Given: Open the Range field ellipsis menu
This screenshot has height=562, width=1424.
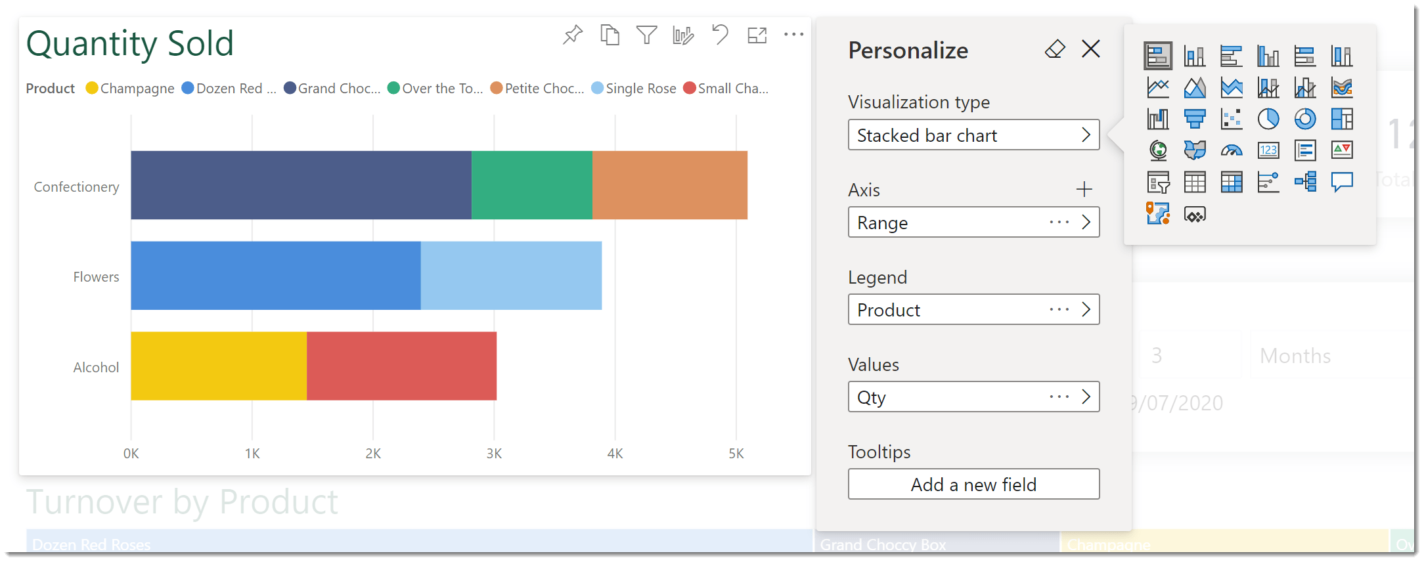Looking at the screenshot, I should pyautogui.click(x=1059, y=222).
